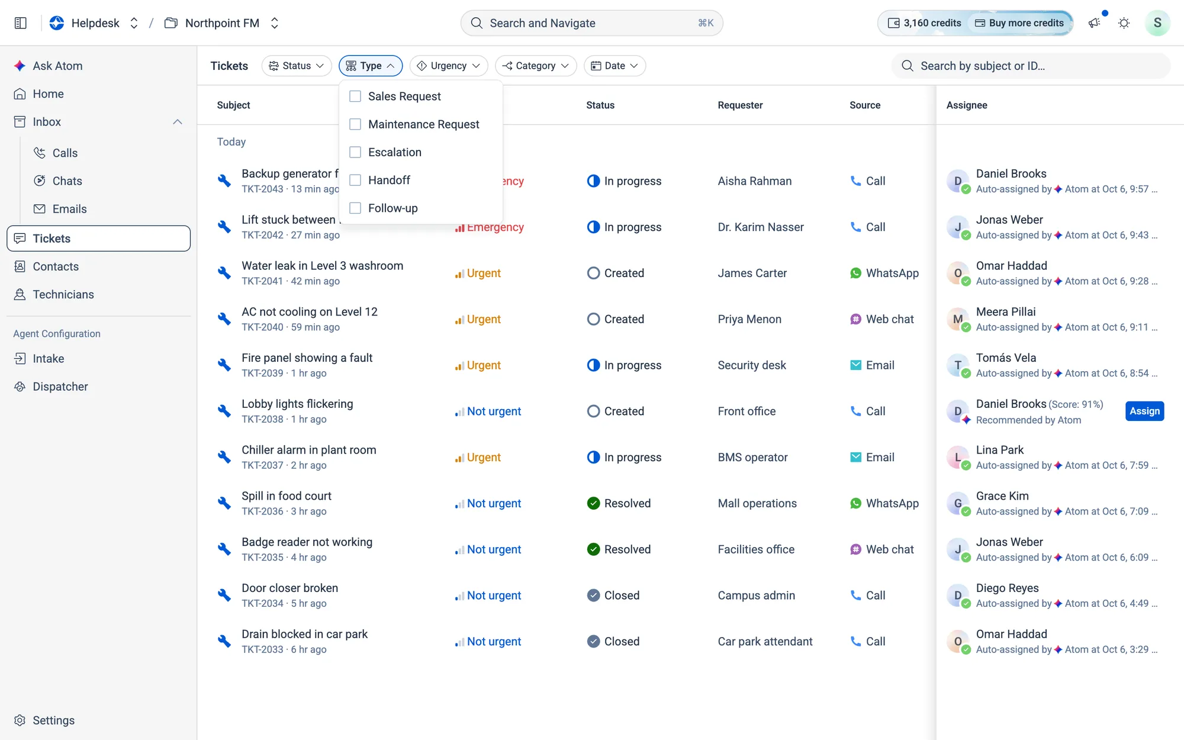Click the Helpdesk logo icon
This screenshot has width=1184, height=740.
[57, 23]
